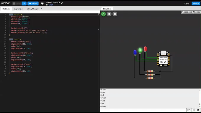Image resolution: width=201 pixels, height=113 pixels.
Task: Click the serial monitor input field
Action: [143, 110]
